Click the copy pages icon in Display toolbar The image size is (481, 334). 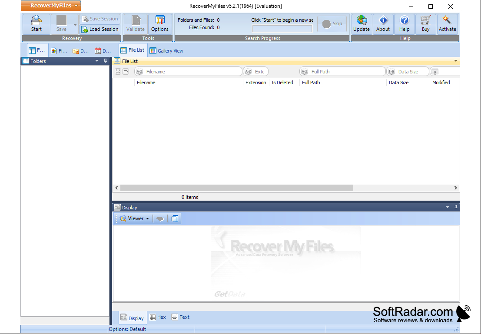[175, 218]
